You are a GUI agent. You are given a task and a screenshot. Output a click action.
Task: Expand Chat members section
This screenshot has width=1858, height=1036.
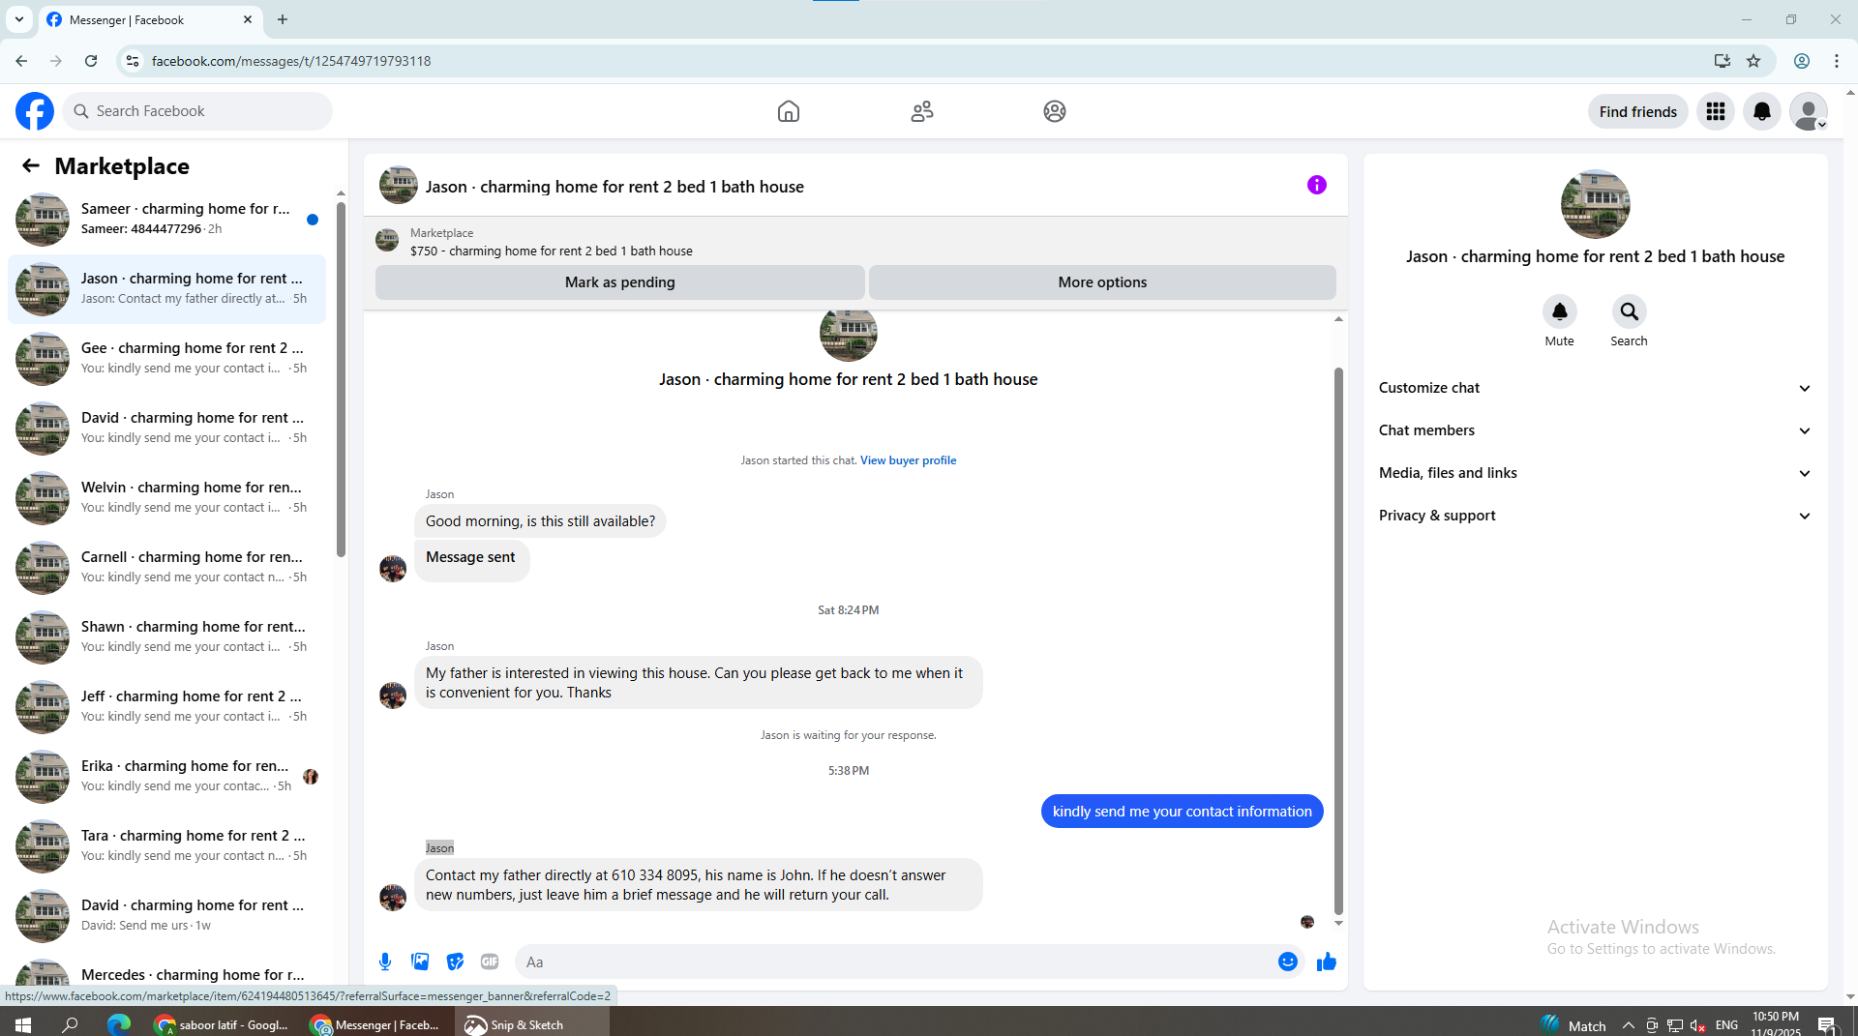point(1595,430)
